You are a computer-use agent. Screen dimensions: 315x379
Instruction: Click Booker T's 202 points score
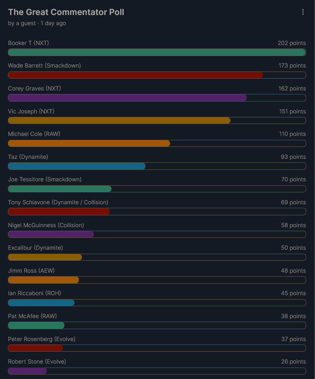point(292,43)
